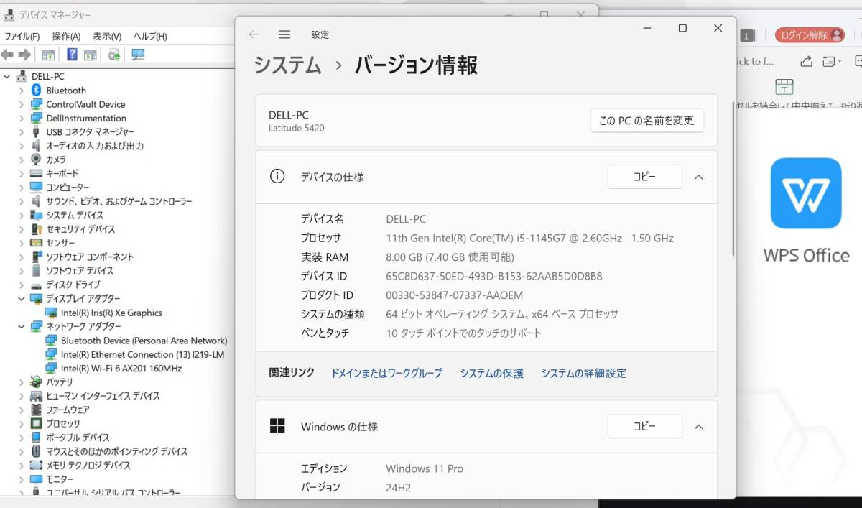This screenshot has height=508, width=862.
Task: Click the ログイン解除 account button
Action: tap(809, 35)
